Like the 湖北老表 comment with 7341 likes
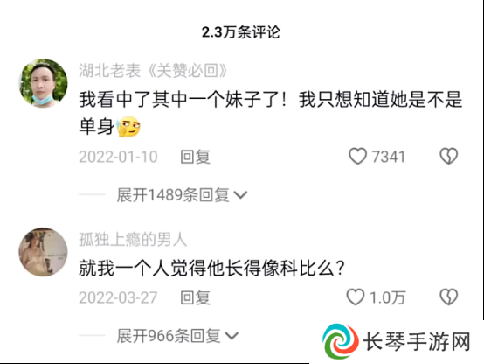Screen dimensions: 484x364 (357, 156)
